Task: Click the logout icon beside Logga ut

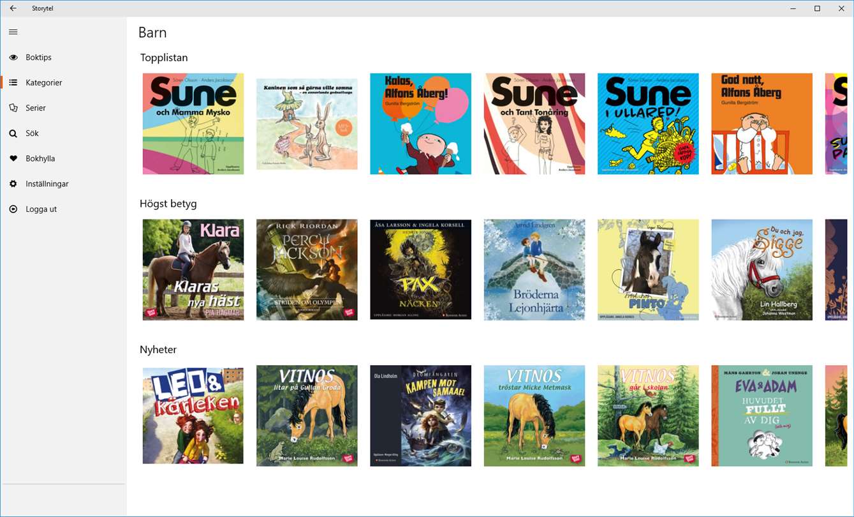Action: point(13,209)
